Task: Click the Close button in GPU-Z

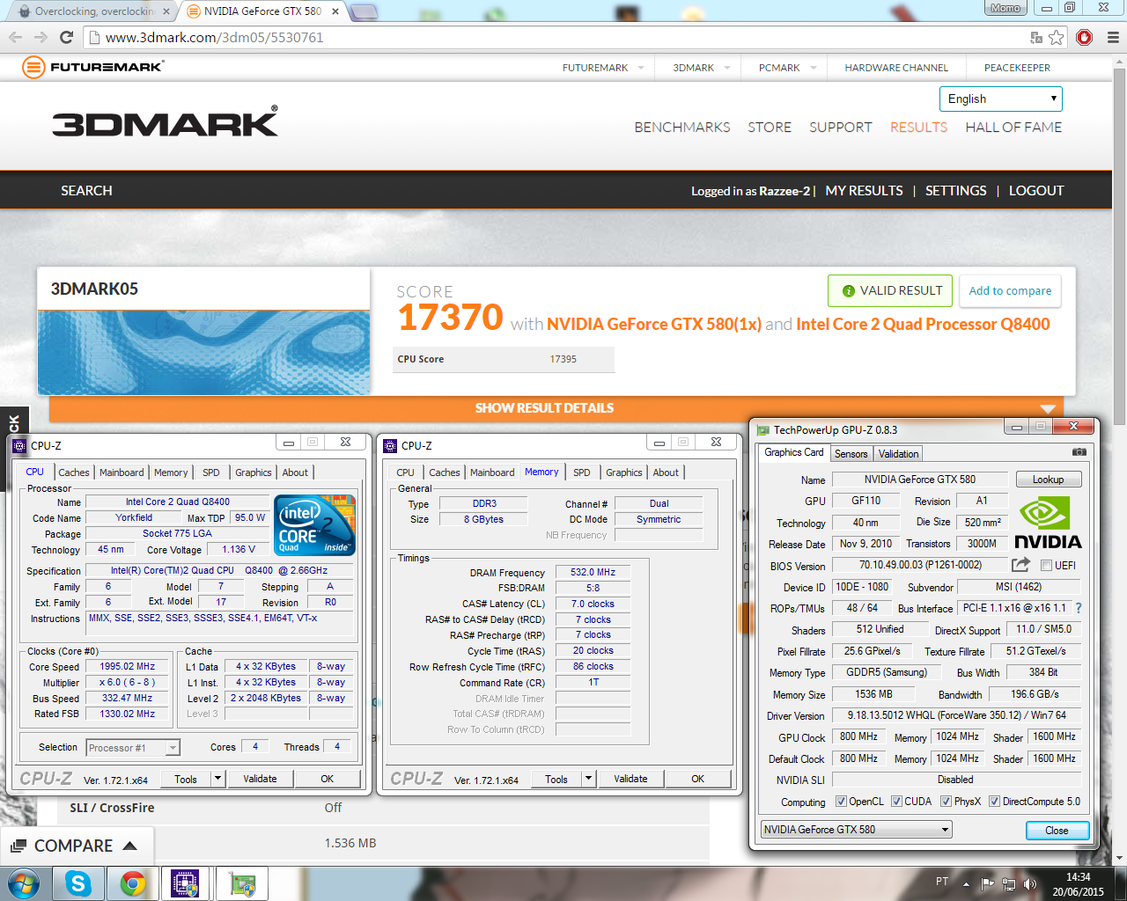Action: coord(1057,831)
